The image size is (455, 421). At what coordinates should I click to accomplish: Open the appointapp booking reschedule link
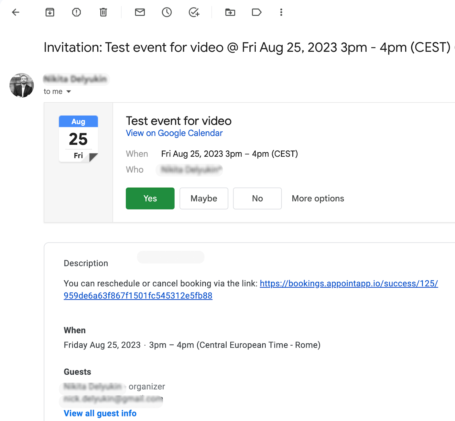click(x=251, y=289)
